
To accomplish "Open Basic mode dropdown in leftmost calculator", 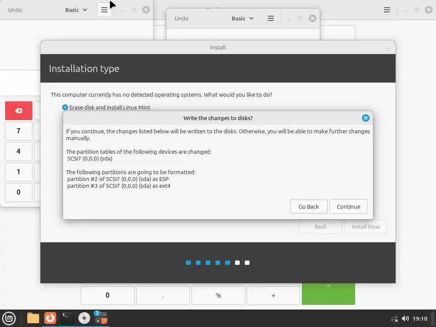I will (76, 10).
